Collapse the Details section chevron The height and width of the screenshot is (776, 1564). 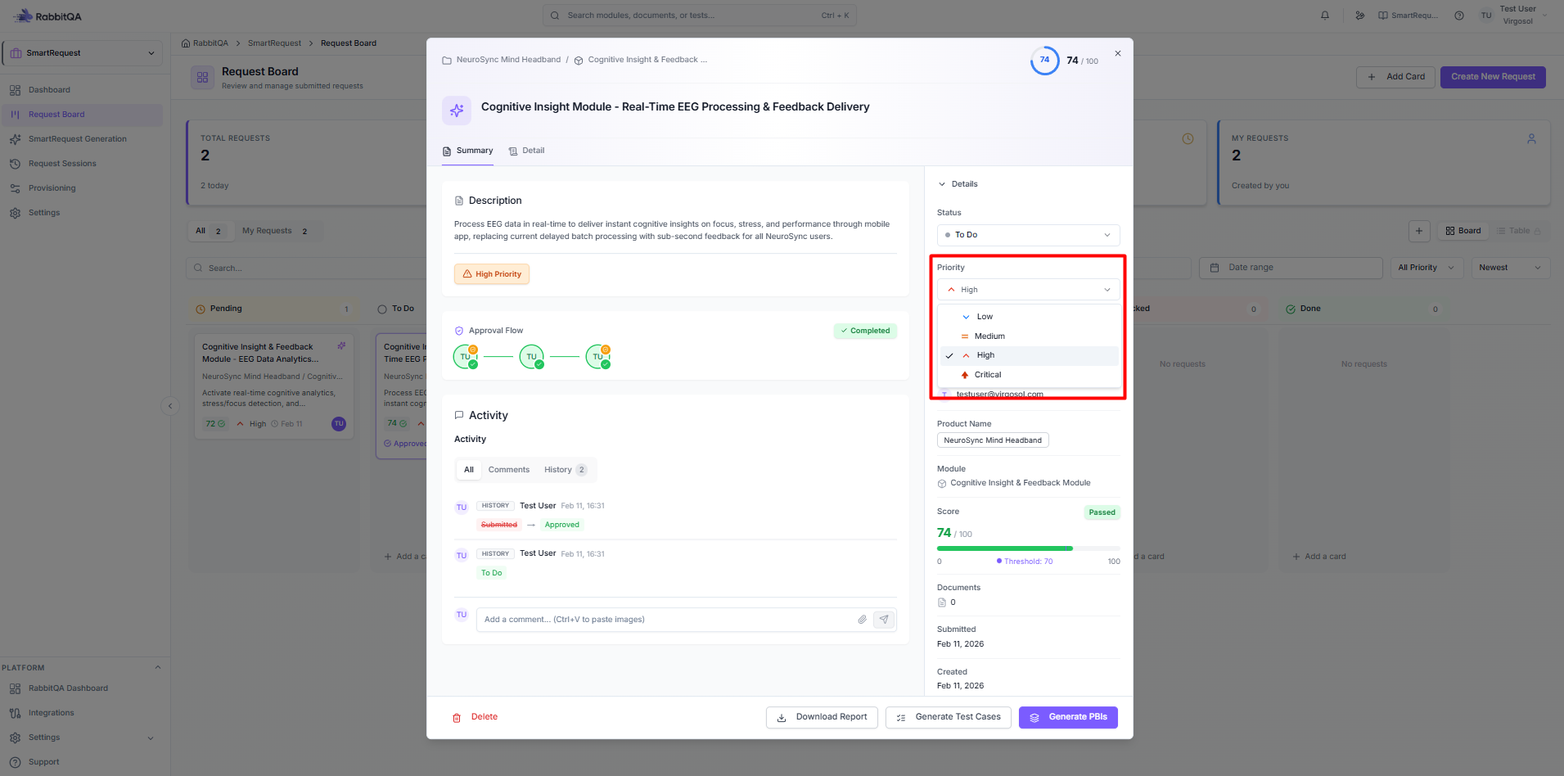tap(942, 184)
